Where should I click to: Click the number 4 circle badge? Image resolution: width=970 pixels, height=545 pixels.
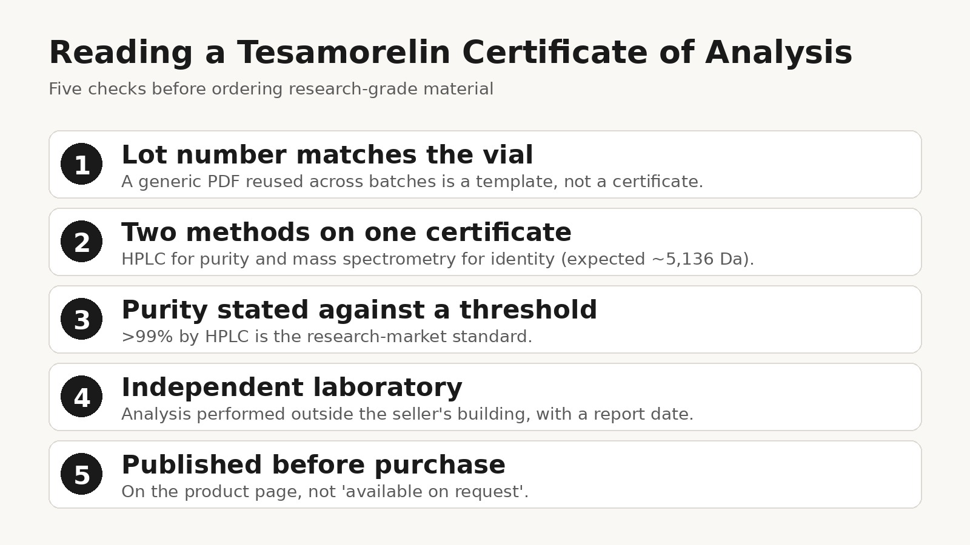coord(81,397)
